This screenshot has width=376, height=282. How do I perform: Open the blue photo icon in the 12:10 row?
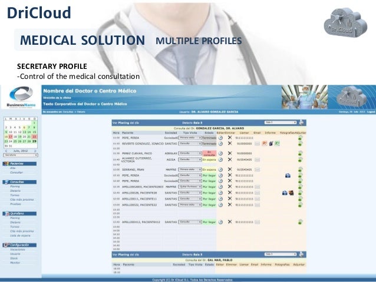tap(288, 175)
